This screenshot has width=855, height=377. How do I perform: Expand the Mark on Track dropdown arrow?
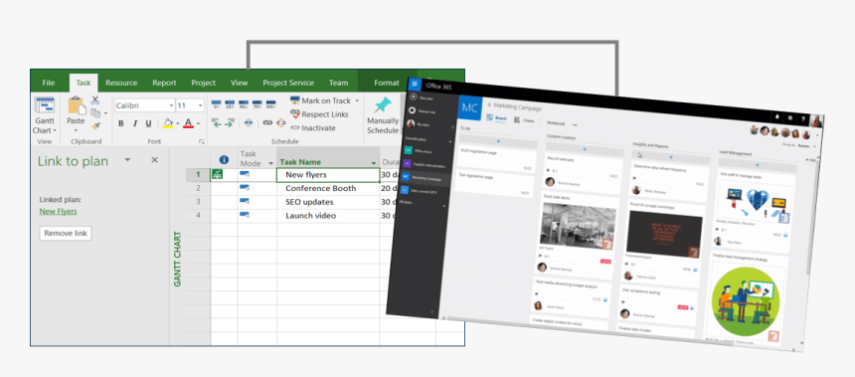357,100
